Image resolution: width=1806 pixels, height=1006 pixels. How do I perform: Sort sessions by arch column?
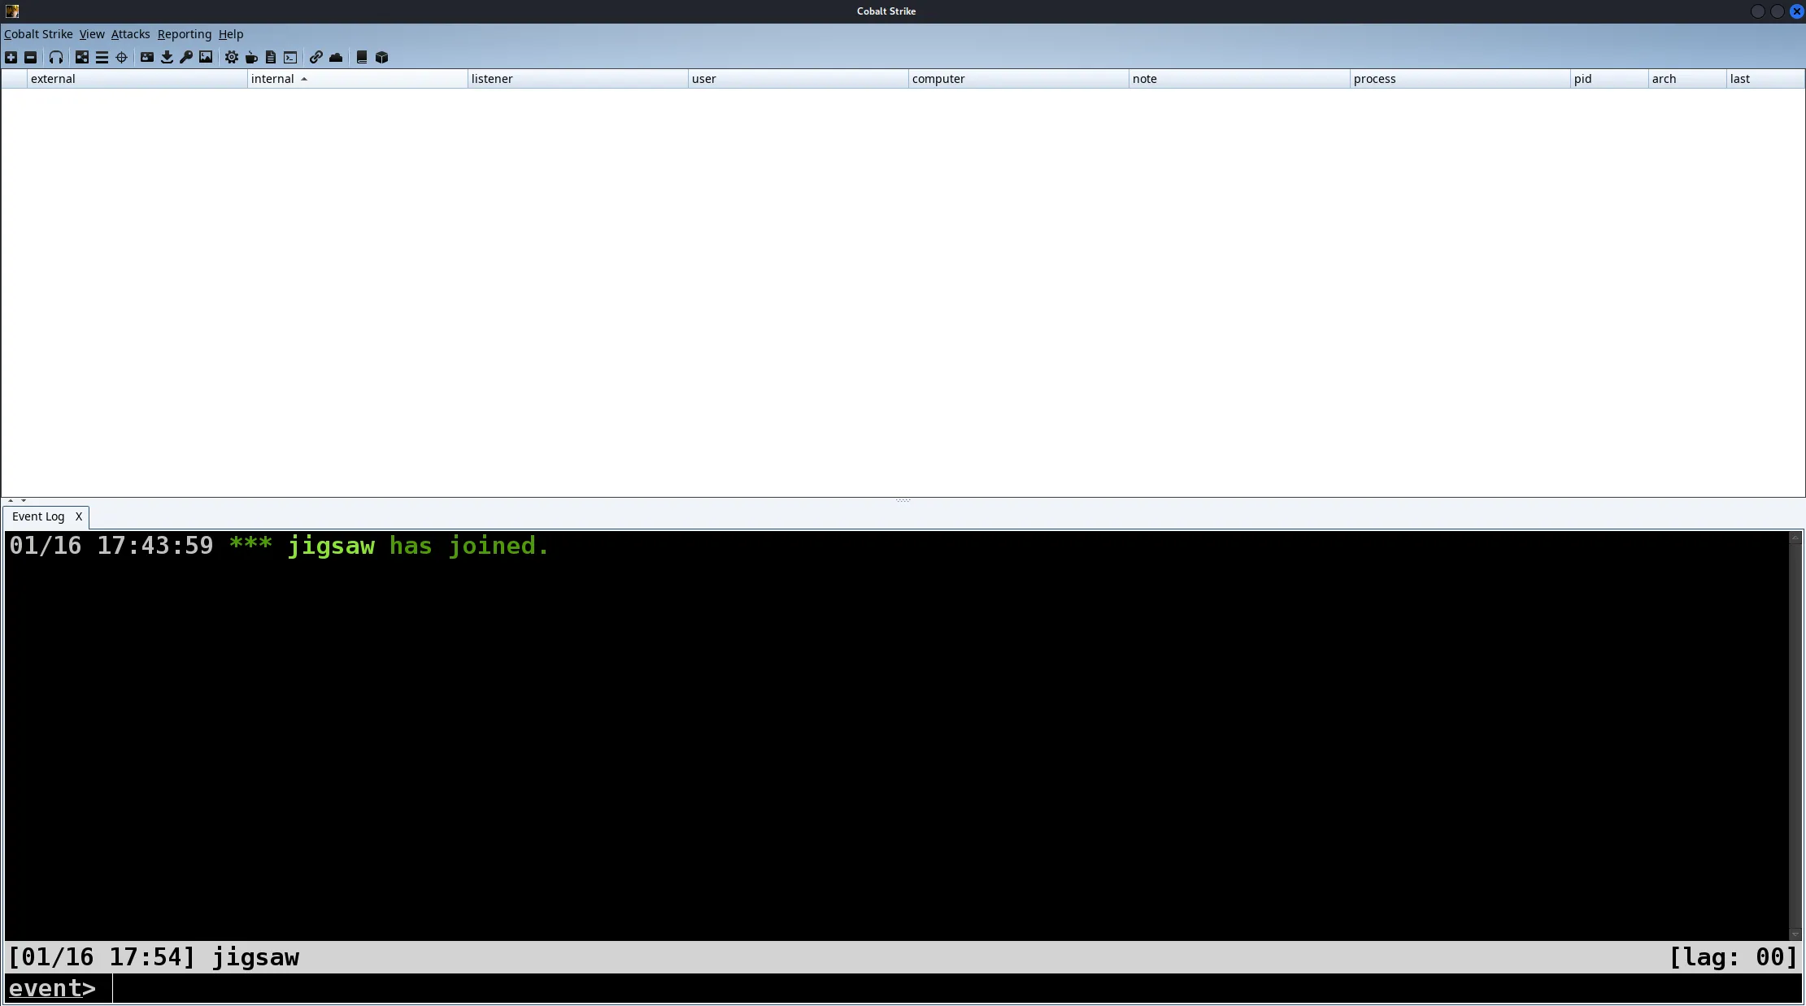point(1687,79)
